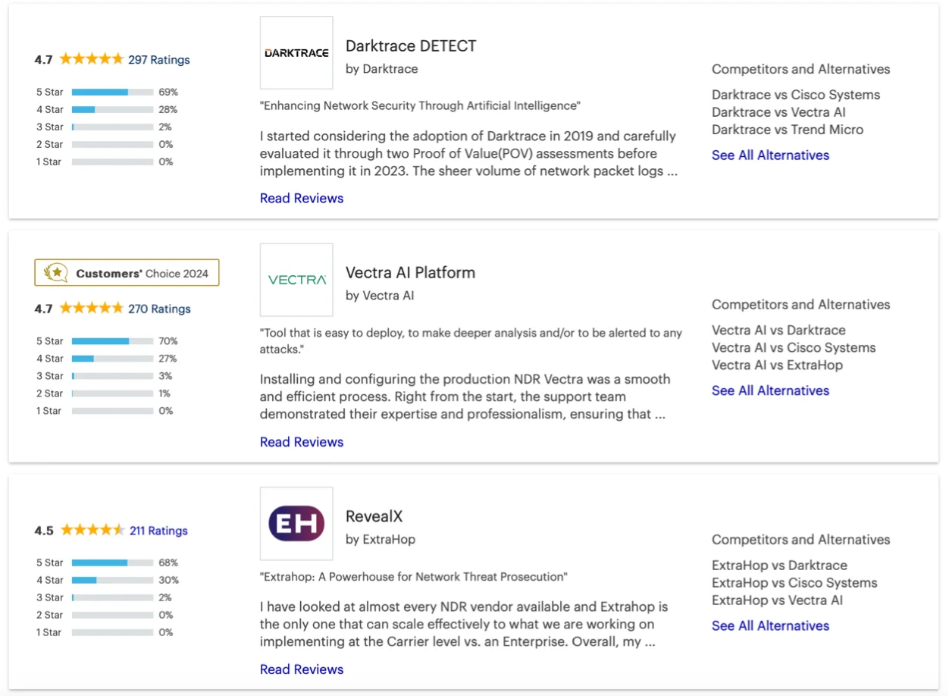The width and height of the screenshot is (949, 699).
Task: Click the 4.7 score beside 297 Ratings
Action: point(43,60)
